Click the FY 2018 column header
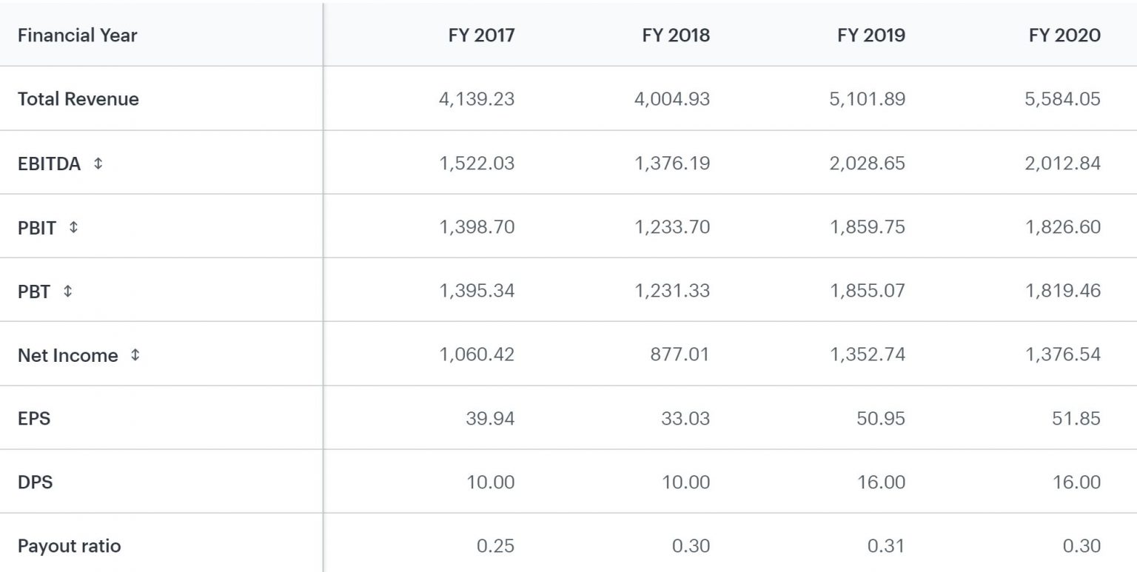Viewport: 1137px width, 572px height. click(x=676, y=35)
